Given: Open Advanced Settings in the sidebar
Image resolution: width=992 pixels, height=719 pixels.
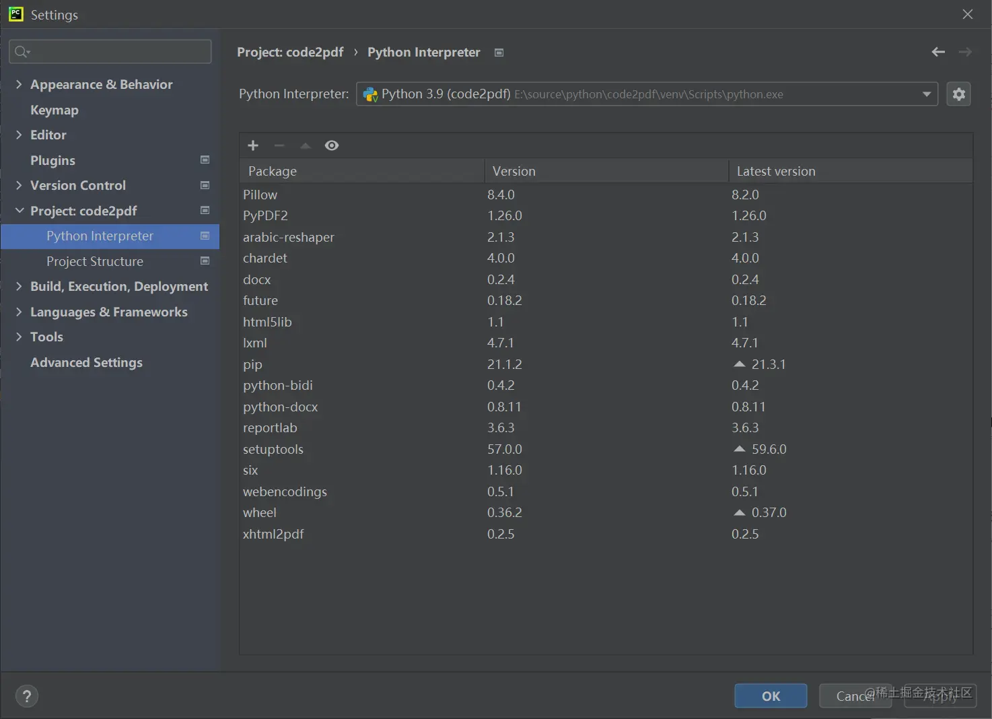Looking at the screenshot, I should 86,362.
